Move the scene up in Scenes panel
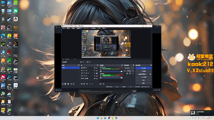 71,84
